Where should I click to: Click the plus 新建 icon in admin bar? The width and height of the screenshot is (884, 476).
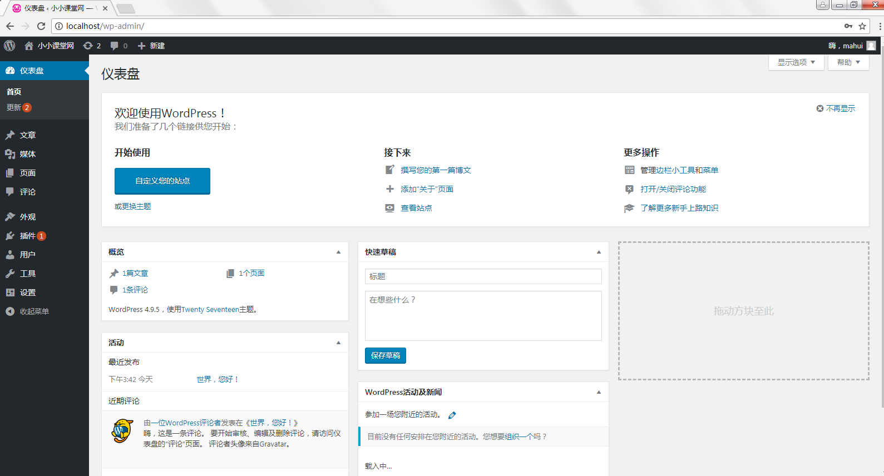[141, 46]
